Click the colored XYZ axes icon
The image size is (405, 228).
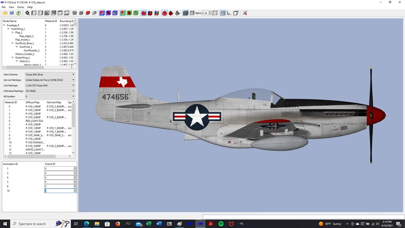[x=229, y=13]
